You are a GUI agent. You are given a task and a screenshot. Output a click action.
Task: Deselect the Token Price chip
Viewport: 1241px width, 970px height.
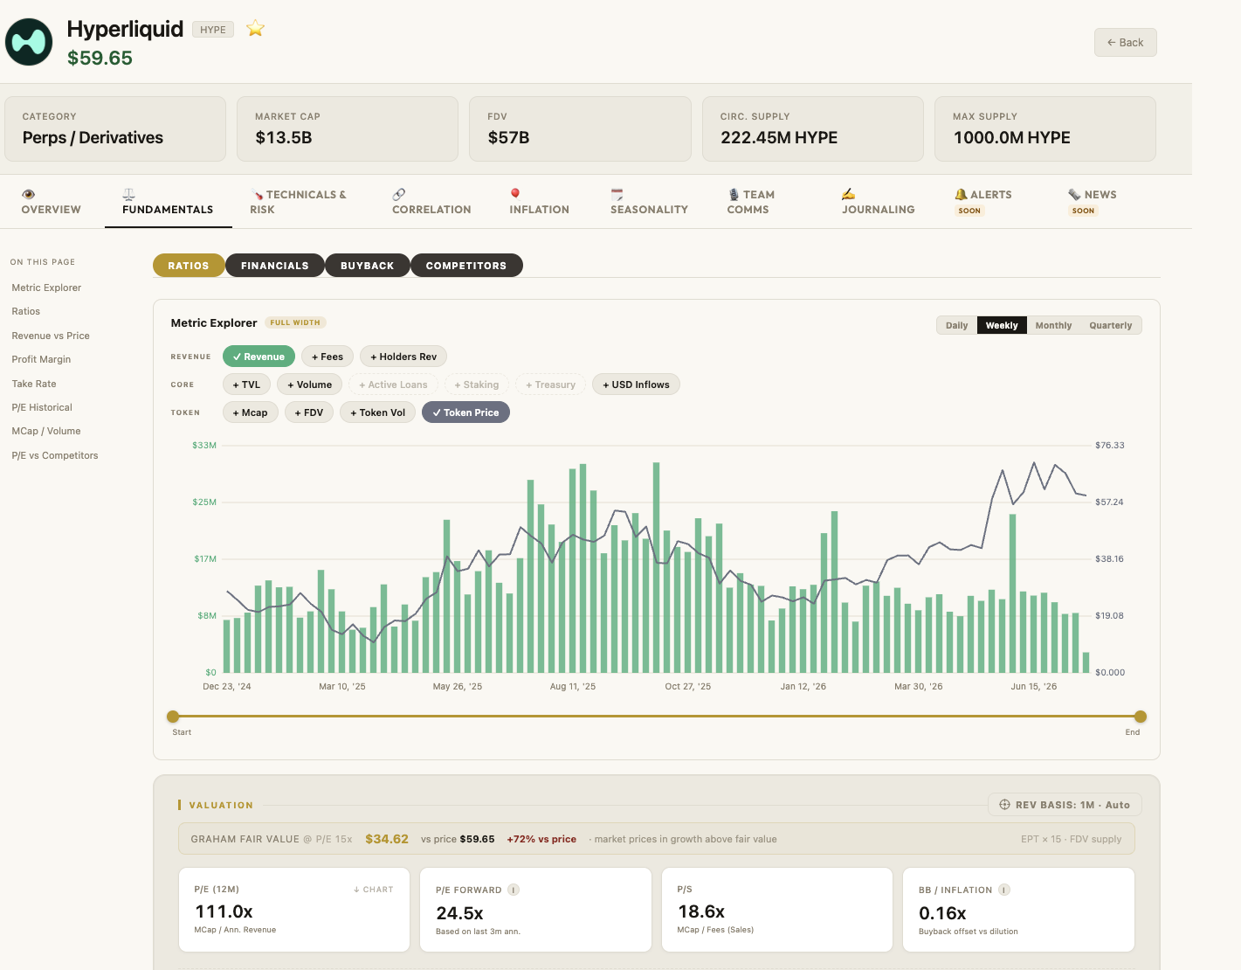pos(465,412)
